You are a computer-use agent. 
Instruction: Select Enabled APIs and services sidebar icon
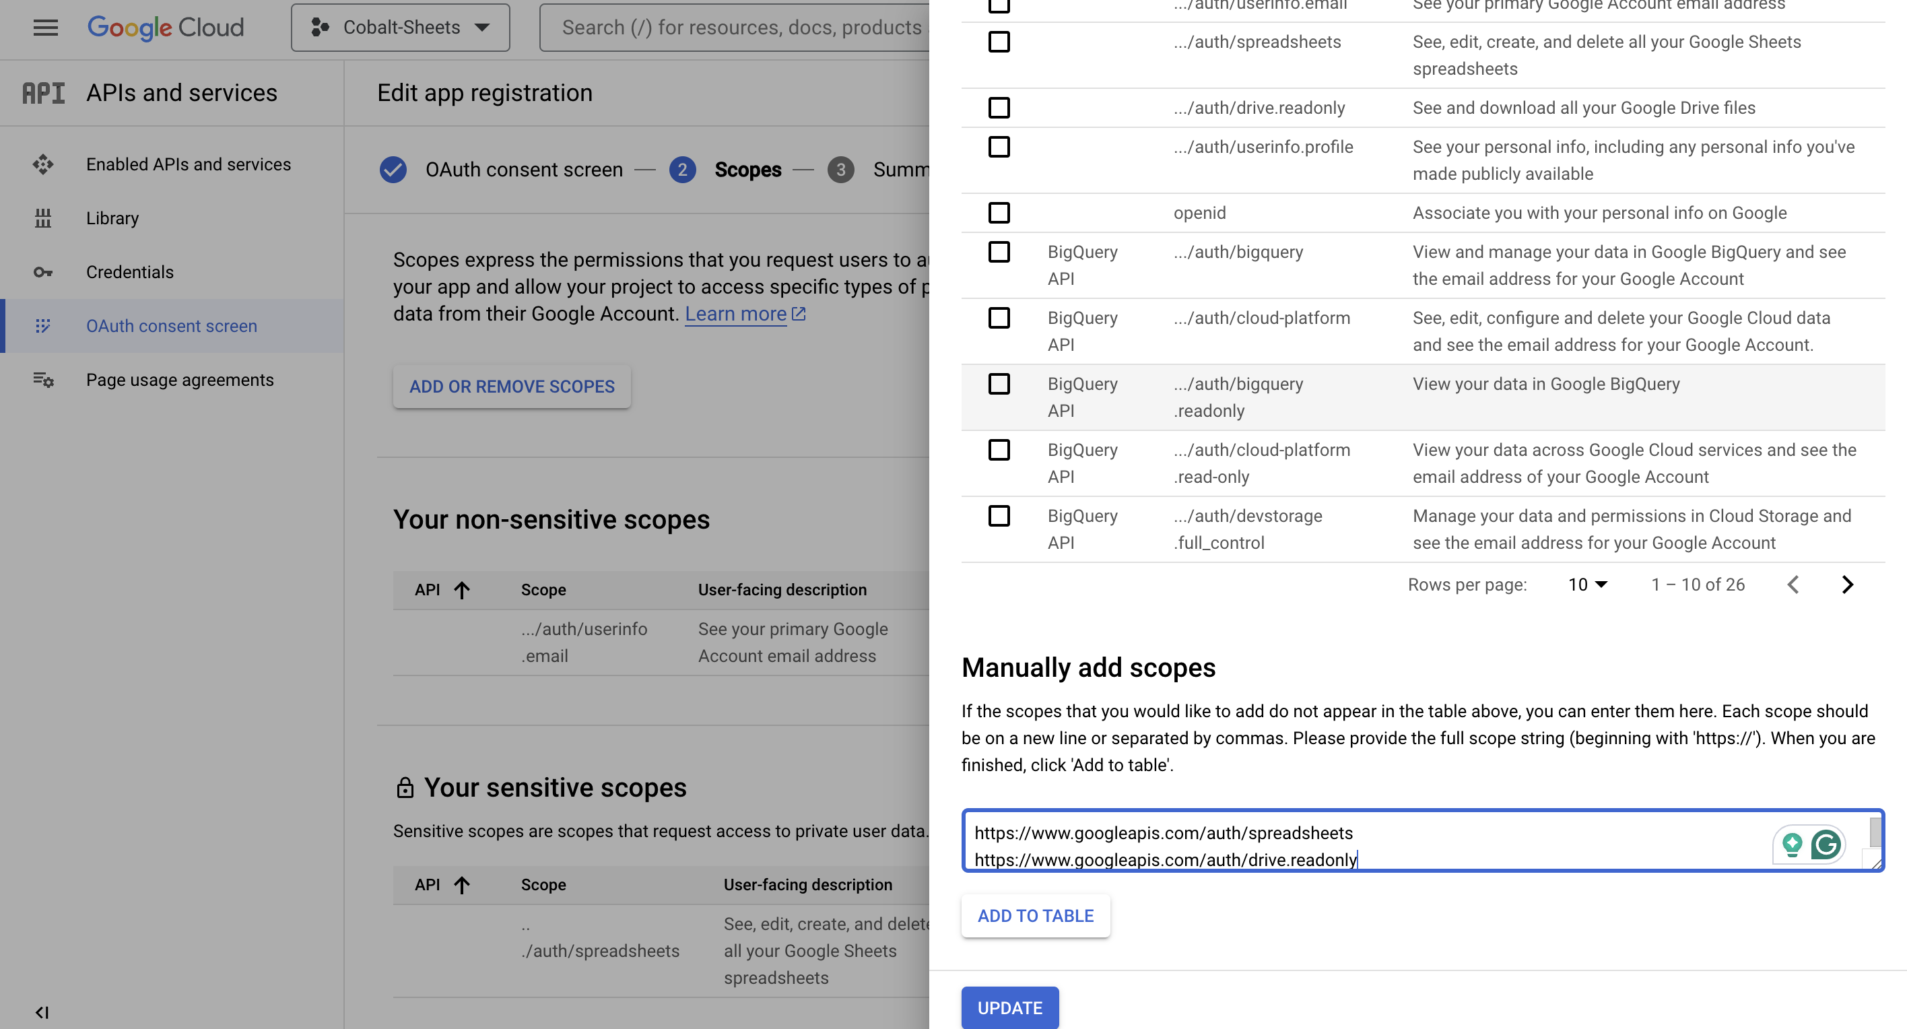(44, 164)
